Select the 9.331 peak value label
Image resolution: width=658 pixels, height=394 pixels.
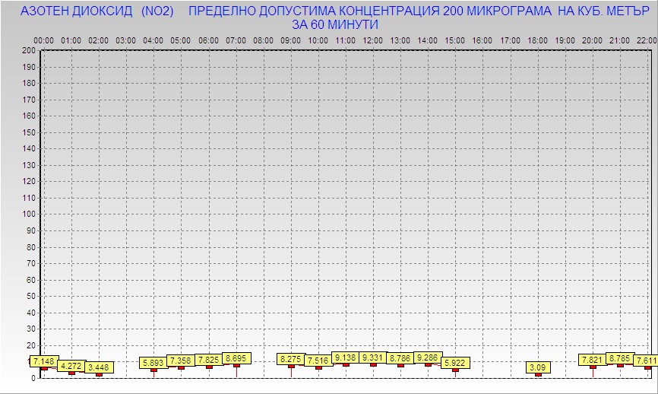(373, 357)
